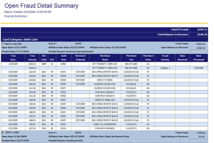This screenshot has width=214, height=143.
Task: Sort by Tran Date column header
Action: click(13, 58)
